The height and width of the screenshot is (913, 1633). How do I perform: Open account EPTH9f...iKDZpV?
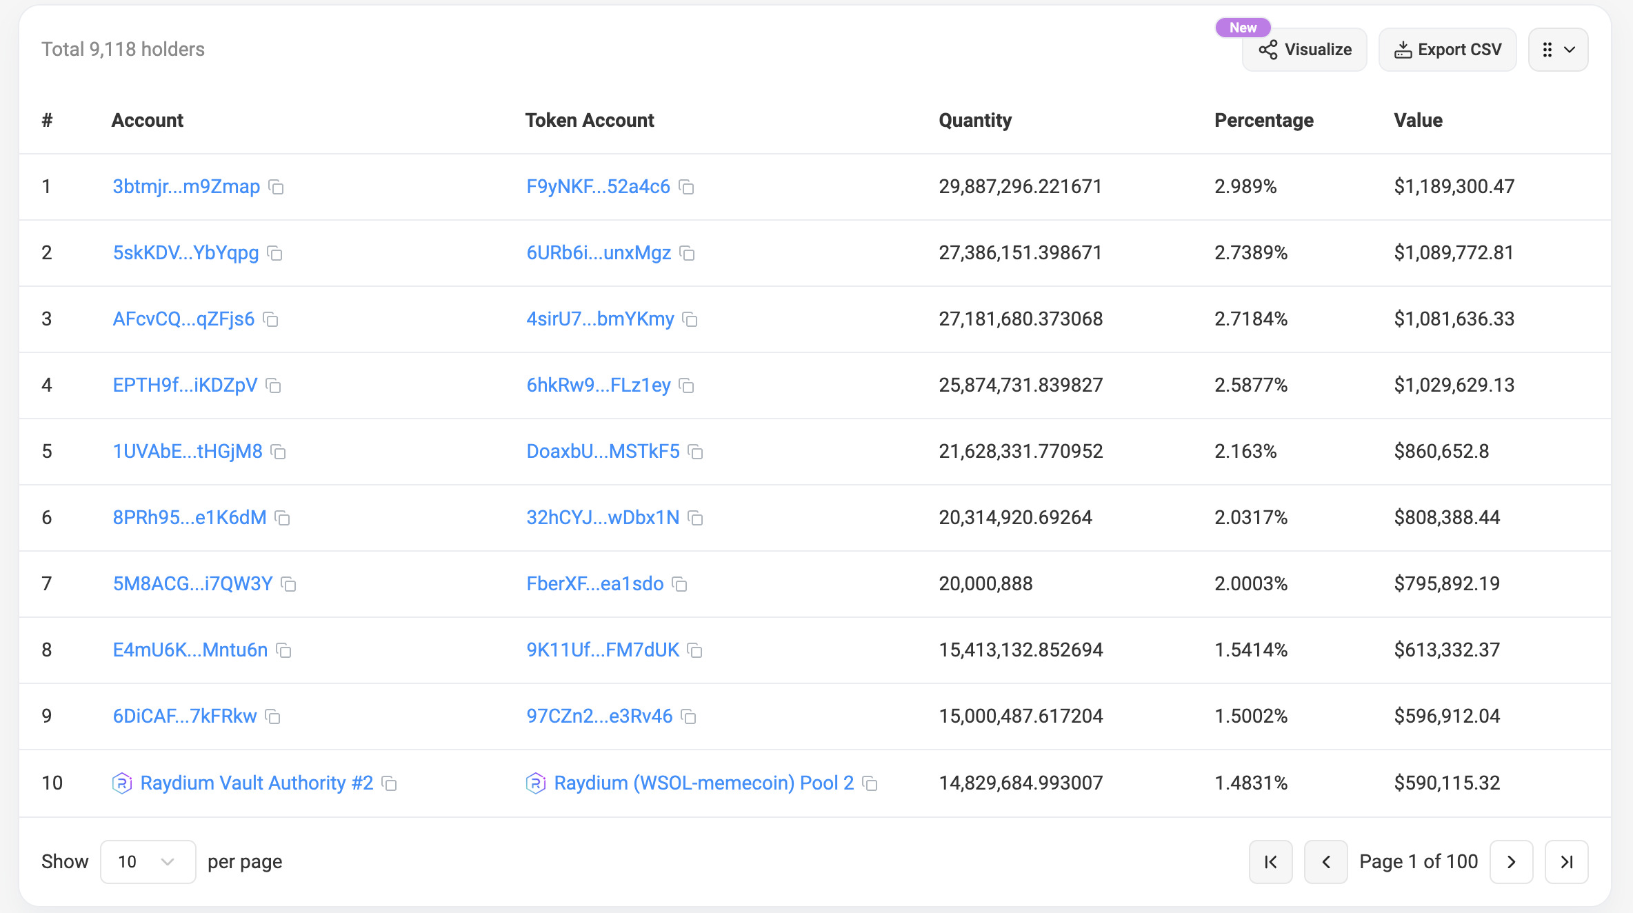coord(185,385)
